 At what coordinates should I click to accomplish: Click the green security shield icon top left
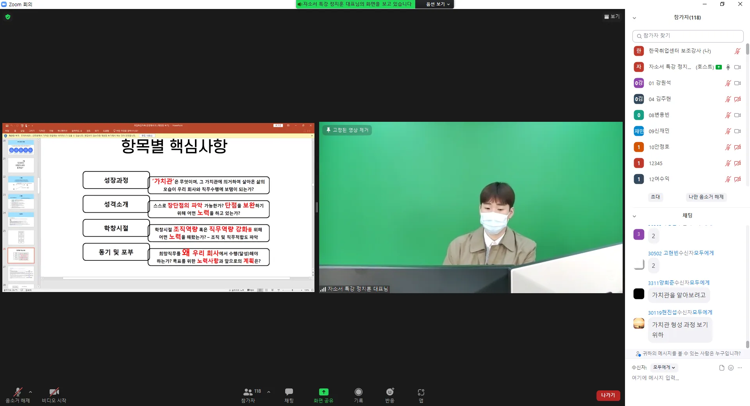[7, 17]
